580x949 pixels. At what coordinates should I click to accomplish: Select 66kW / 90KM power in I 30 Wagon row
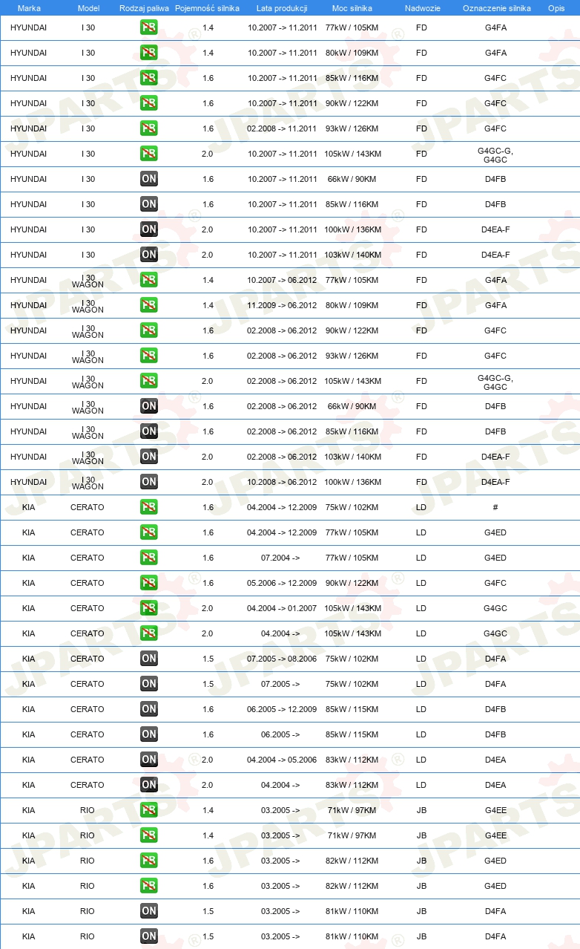[x=352, y=406]
